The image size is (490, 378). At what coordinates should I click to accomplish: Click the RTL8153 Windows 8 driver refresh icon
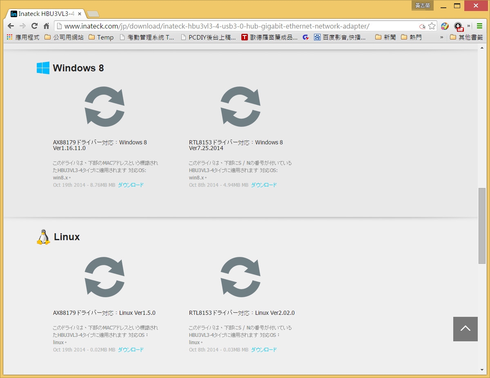(x=241, y=106)
